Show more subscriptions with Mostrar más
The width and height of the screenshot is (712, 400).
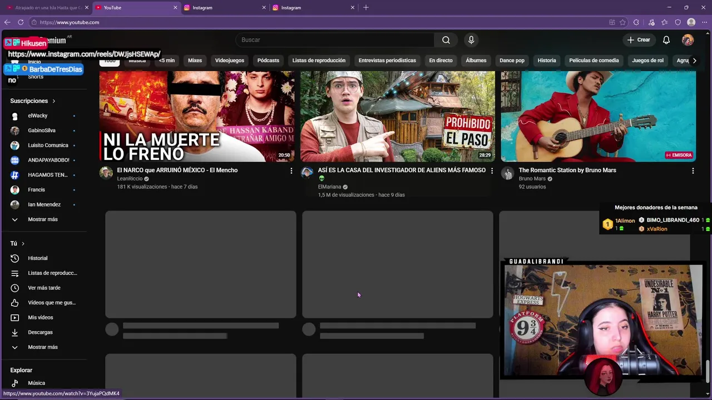[x=43, y=219]
